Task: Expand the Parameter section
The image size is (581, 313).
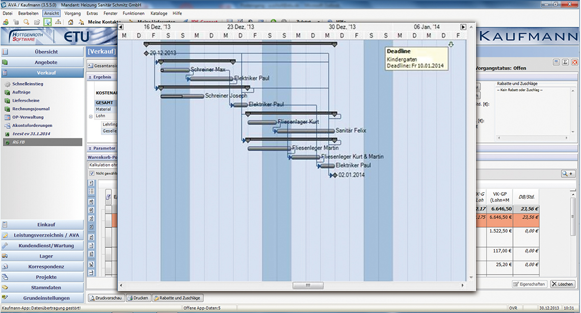Action: tap(90, 148)
